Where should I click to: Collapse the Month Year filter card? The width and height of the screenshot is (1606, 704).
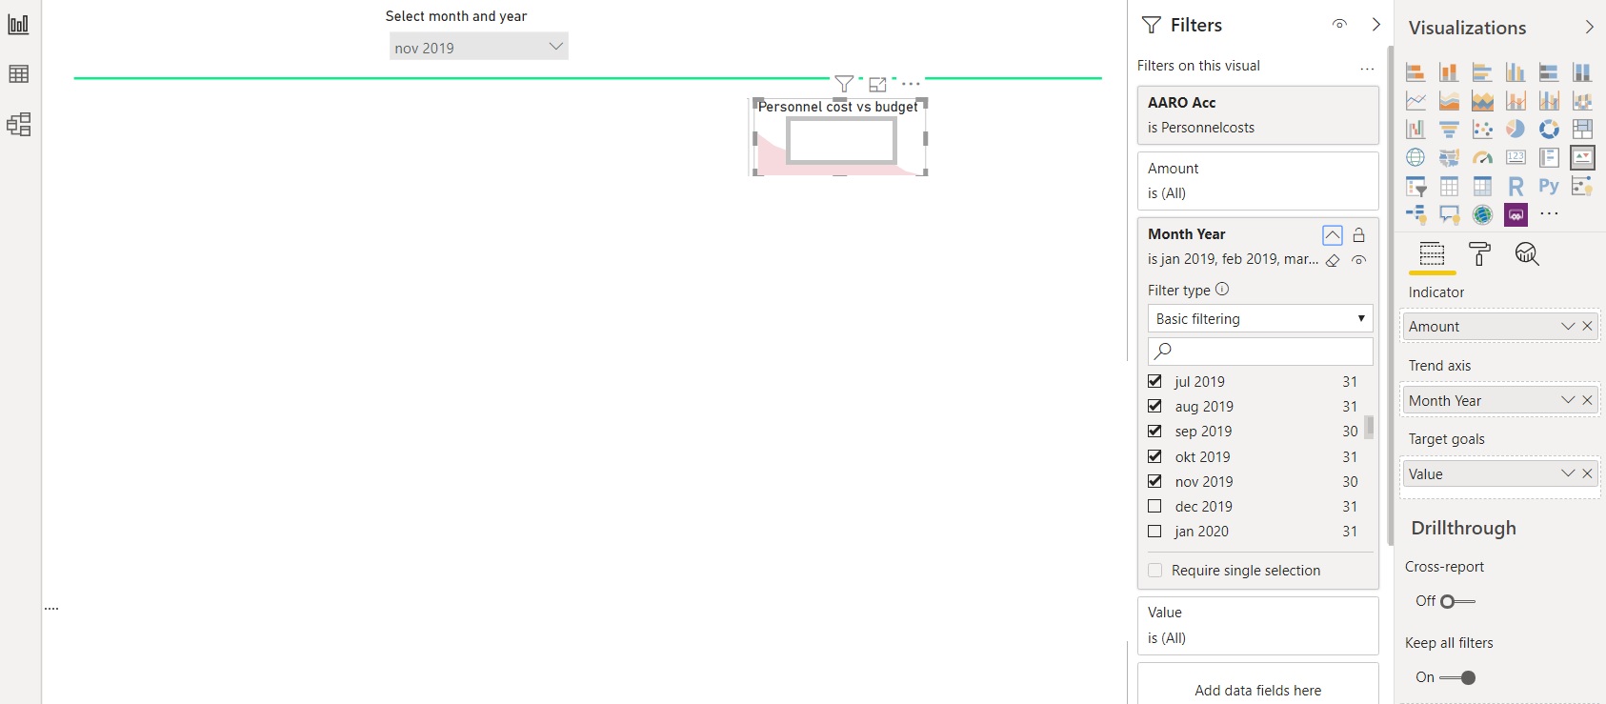tap(1332, 234)
